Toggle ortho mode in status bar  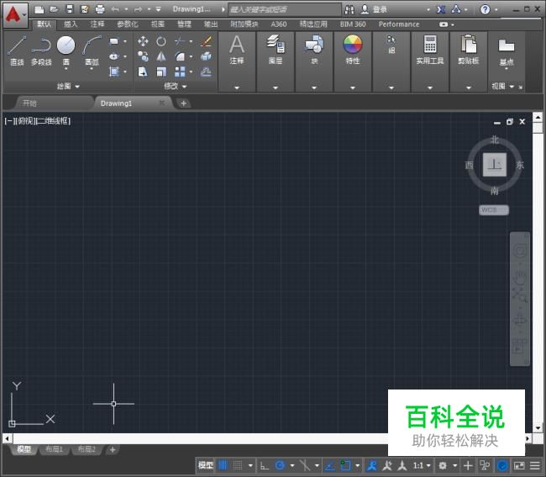pos(264,465)
